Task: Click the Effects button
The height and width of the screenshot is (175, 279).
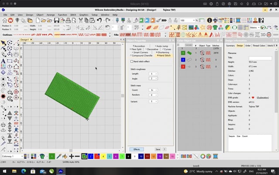Action: point(136,149)
